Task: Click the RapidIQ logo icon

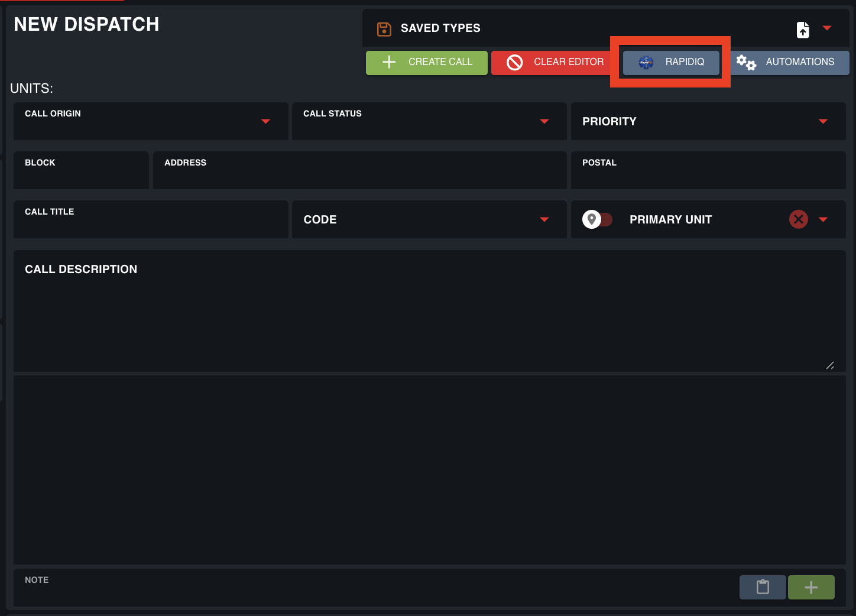Action: tap(646, 62)
